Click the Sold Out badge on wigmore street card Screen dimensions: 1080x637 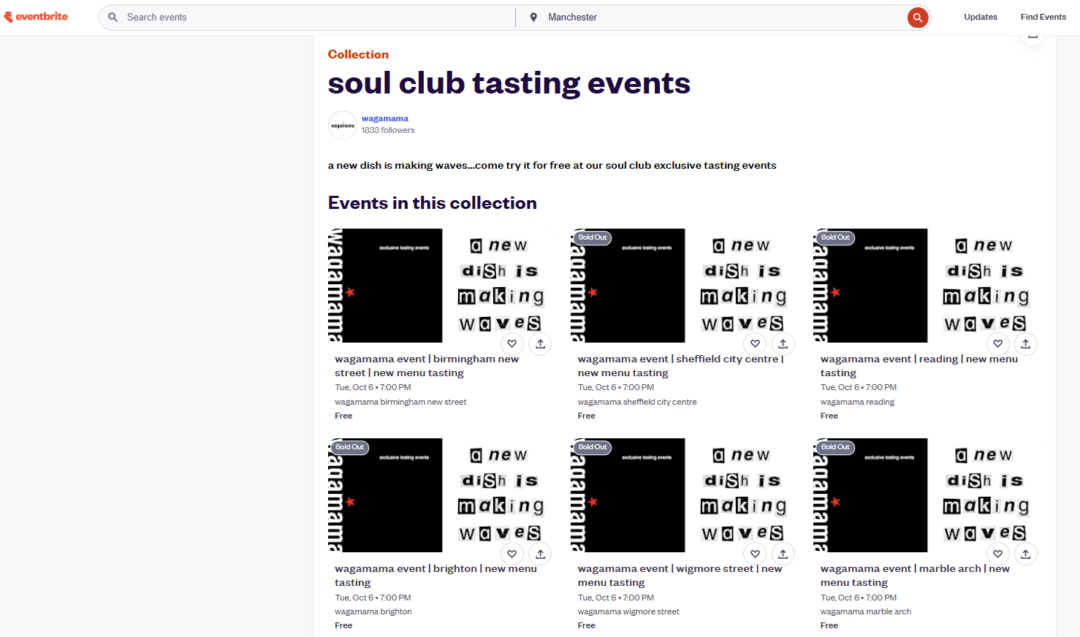[x=593, y=447]
